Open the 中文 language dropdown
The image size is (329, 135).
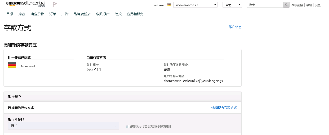[232, 5]
